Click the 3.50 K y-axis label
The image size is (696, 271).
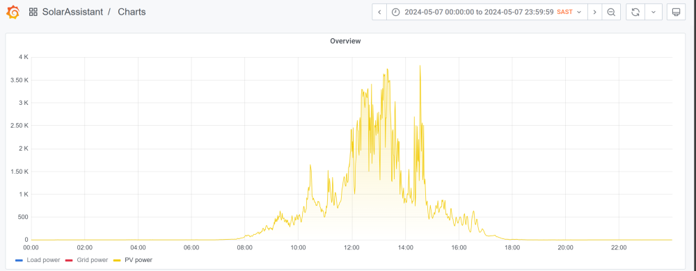coord(19,80)
